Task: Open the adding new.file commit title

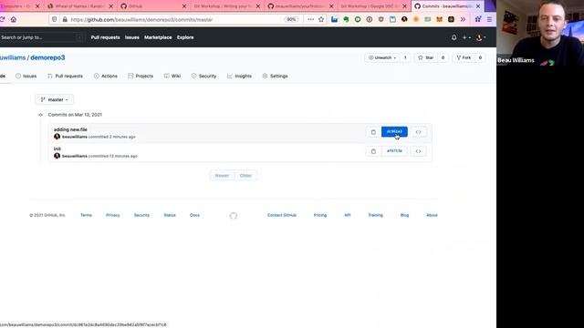Action: tap(70, 129)
